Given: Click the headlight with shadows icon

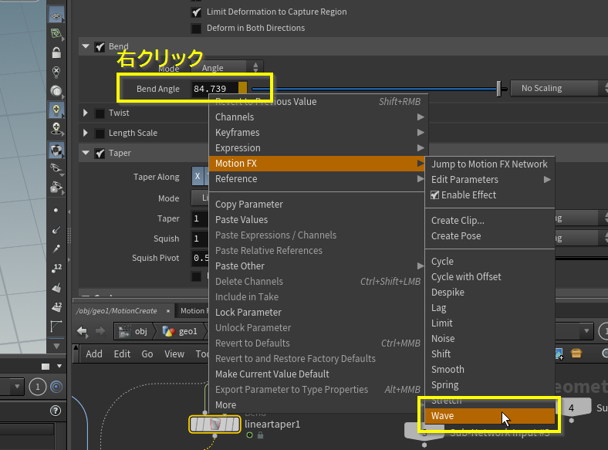Looking at the screenshot, I should click(56, 128).
